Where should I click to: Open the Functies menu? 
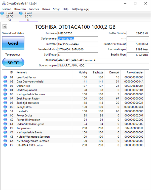click(34, 9)
